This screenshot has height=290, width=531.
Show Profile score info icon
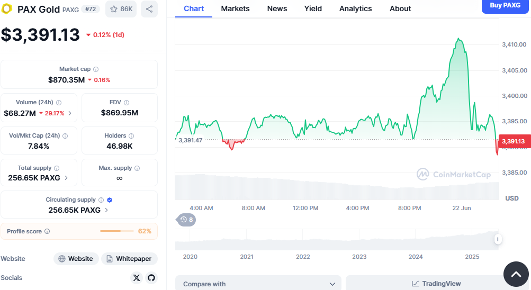pos(47,231)
